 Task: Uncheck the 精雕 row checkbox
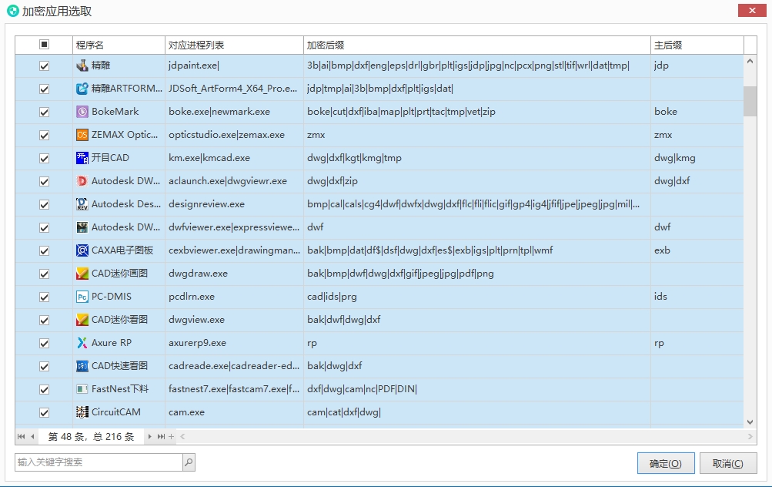(x=45, y=65)
